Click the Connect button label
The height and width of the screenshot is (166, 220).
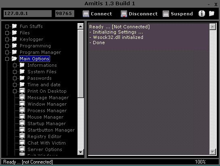[x=101, y=14]
